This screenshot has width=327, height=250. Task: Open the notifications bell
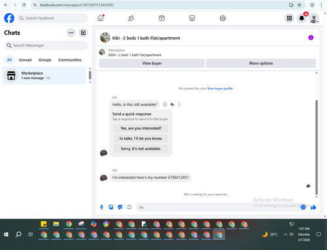coord(301,18)
